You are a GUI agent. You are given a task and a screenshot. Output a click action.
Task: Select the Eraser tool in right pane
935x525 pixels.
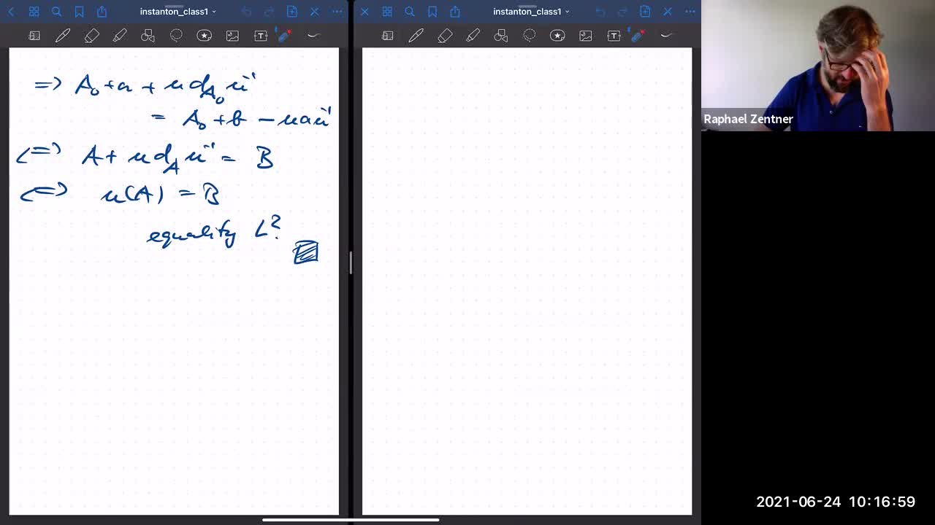click(x=445, y=36)
